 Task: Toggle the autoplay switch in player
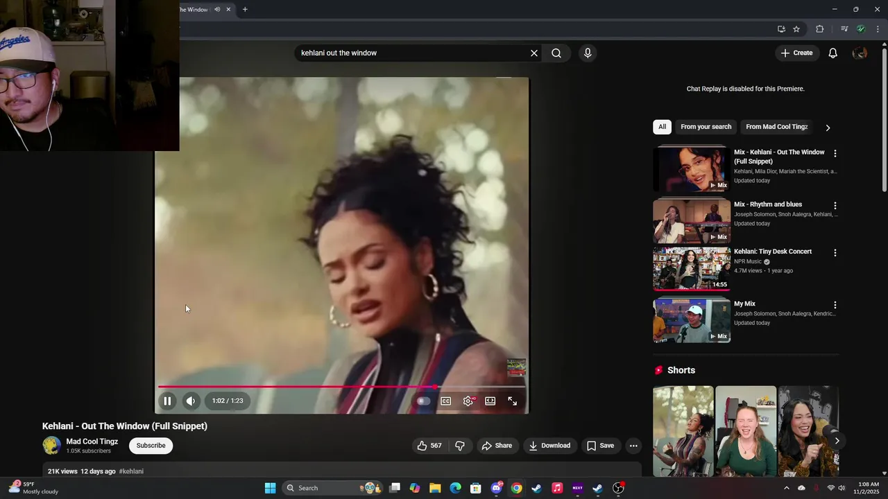click(x=423, y=401)
